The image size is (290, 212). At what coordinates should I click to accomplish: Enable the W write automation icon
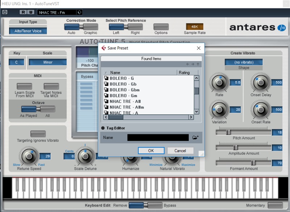[31, 12]
